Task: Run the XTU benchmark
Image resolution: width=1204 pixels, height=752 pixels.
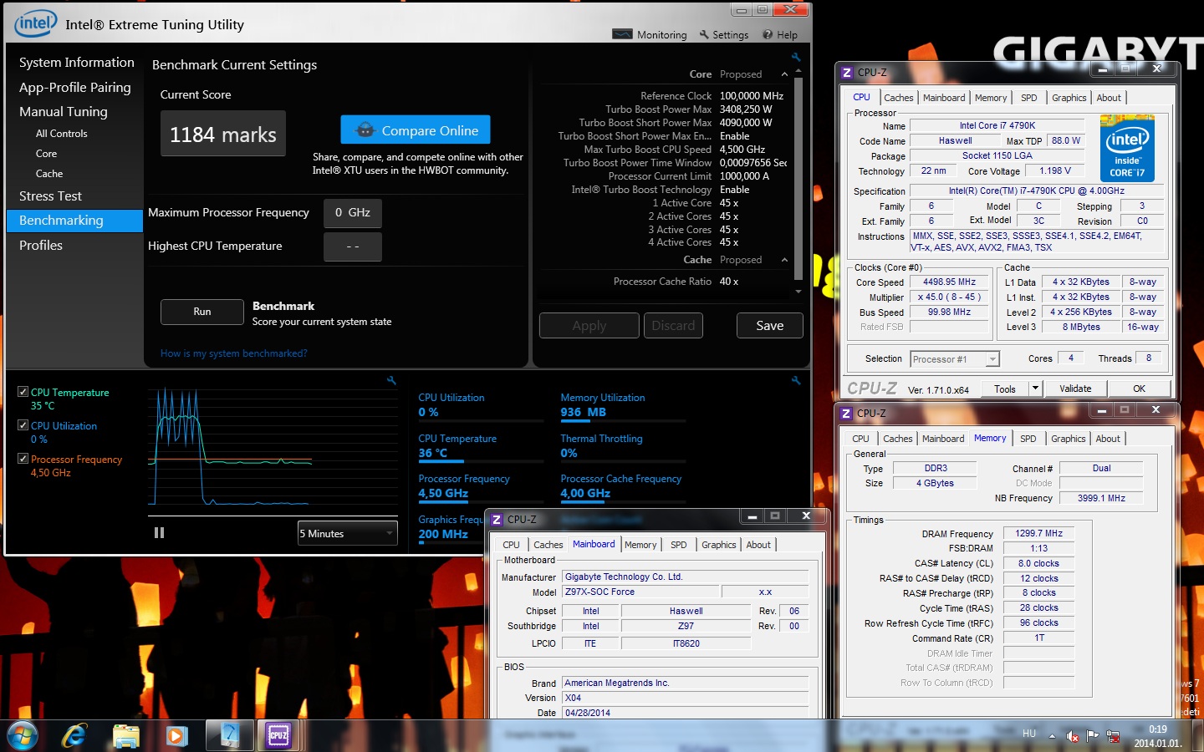Action: click(x=202, y=312)
